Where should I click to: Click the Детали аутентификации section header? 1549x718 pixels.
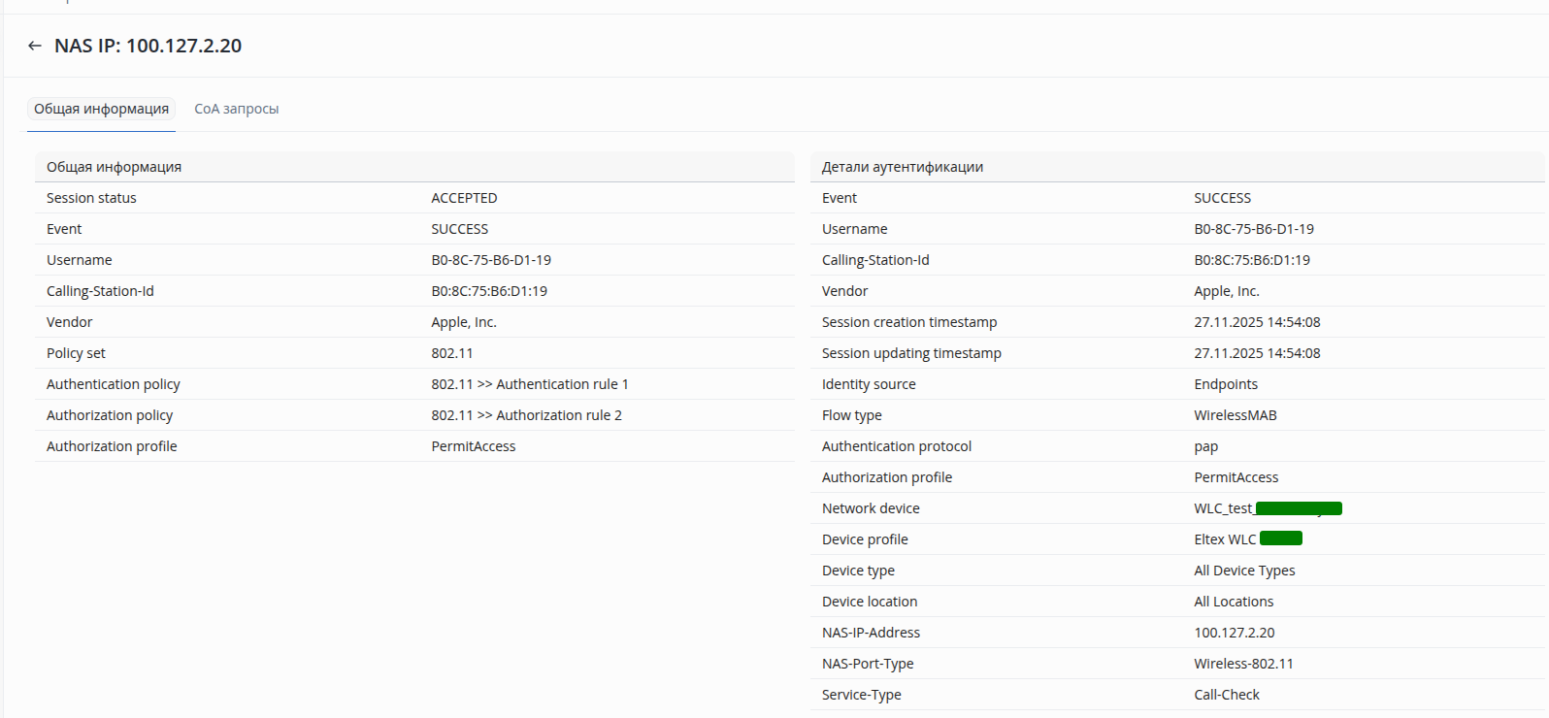902,167
